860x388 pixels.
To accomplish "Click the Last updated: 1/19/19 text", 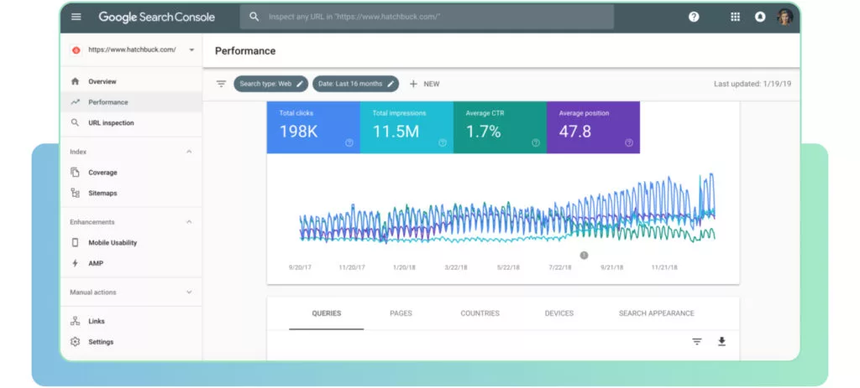I will tap(752, 84).
